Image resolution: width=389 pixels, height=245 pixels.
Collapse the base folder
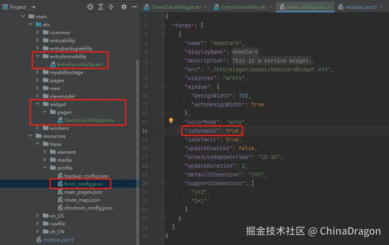pyautogui.click(x=38, y=144)
